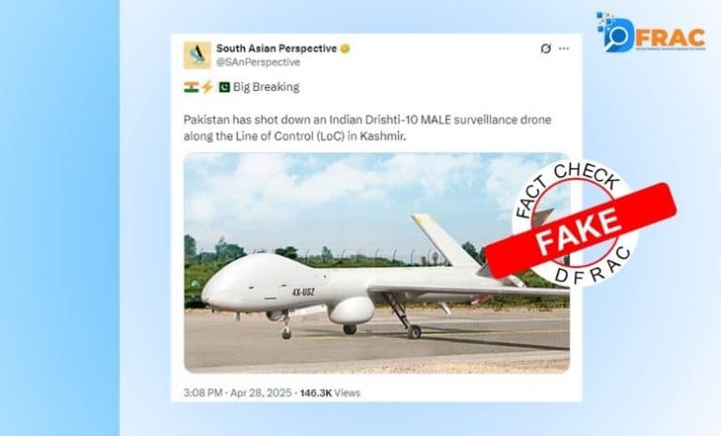Viewport: 721px width, 436px height.
Task: Open the drone photo attached to the tweet
Action: click(x=376, y=263)
